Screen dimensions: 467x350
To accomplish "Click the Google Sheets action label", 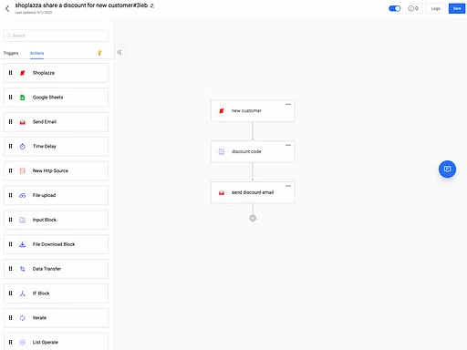I will tap(47, 98).
